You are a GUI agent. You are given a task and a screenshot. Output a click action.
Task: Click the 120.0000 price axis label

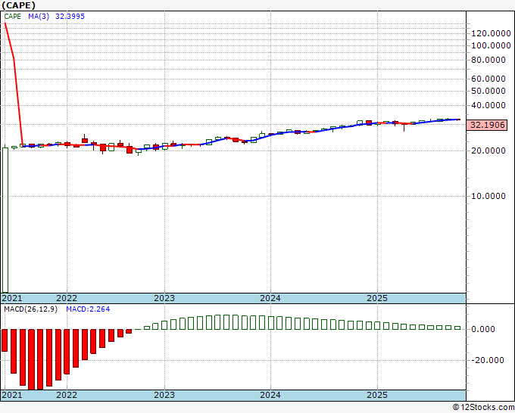(491, 33)
